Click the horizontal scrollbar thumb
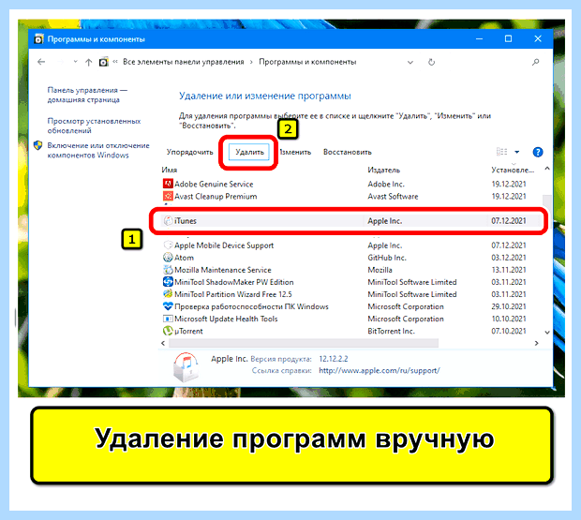This screenshot has width=581, height=520. 304,343
